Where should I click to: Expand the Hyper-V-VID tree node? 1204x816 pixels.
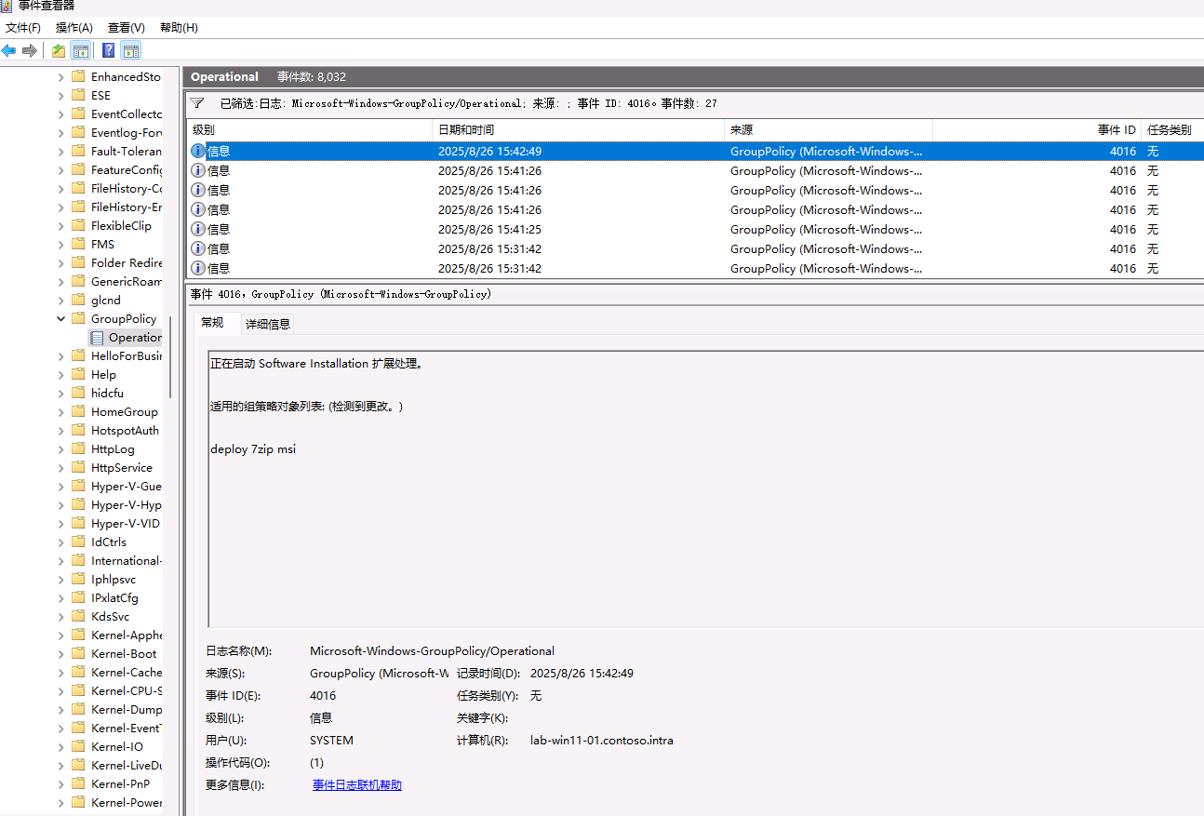(x=61, y=523)
